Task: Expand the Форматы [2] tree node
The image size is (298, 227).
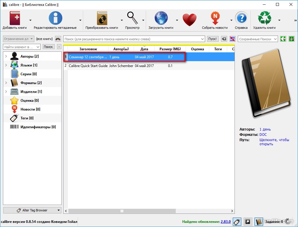Action: 6,83
